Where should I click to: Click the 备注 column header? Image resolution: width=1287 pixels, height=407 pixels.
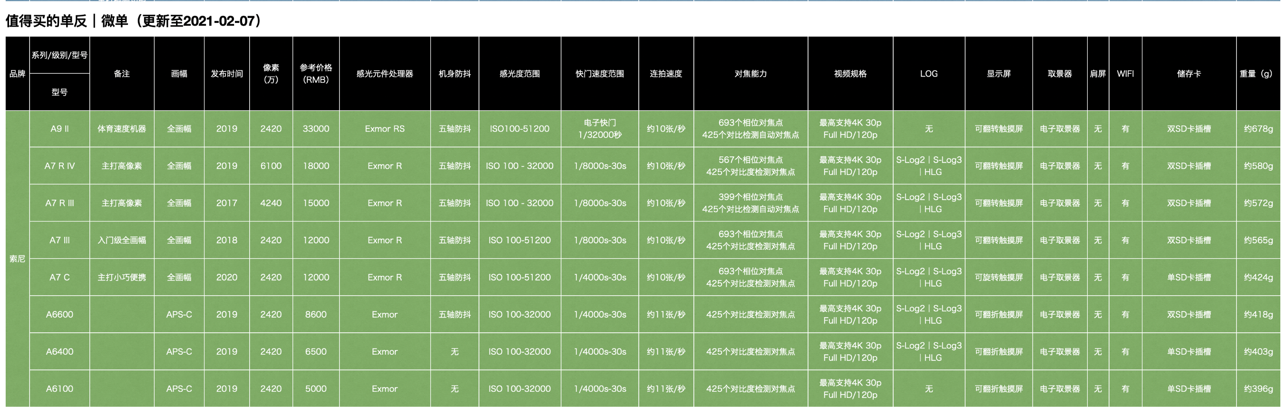122,73
